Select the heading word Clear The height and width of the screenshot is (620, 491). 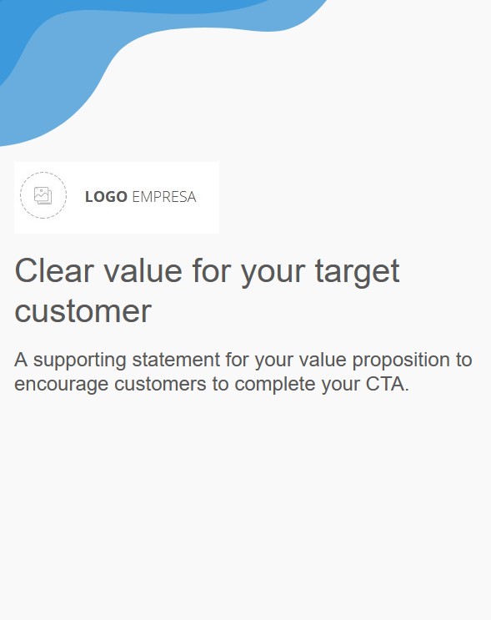[x=54, y=271]
